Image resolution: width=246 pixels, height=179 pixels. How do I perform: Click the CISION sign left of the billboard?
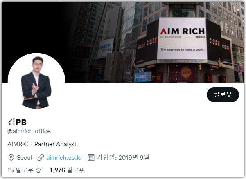151,42
